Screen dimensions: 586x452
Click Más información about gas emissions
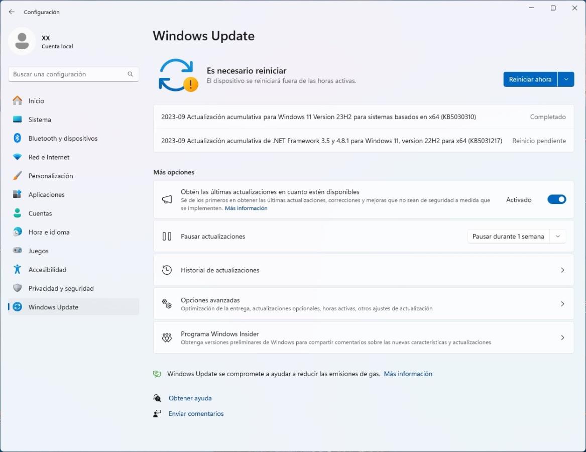click(408, 374)
